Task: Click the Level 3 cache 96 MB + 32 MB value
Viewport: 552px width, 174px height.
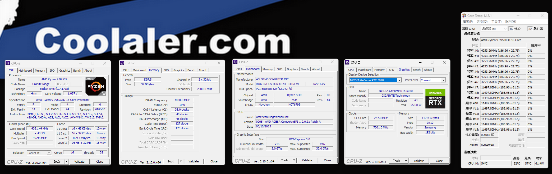Action: point(81,143)
